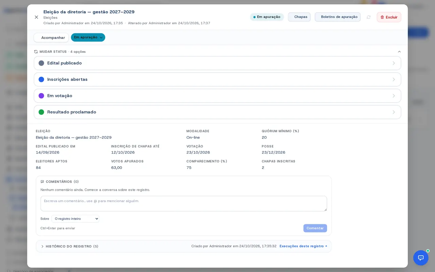
Task: Open Boletins de apuração tab
Action: point(337,17)
